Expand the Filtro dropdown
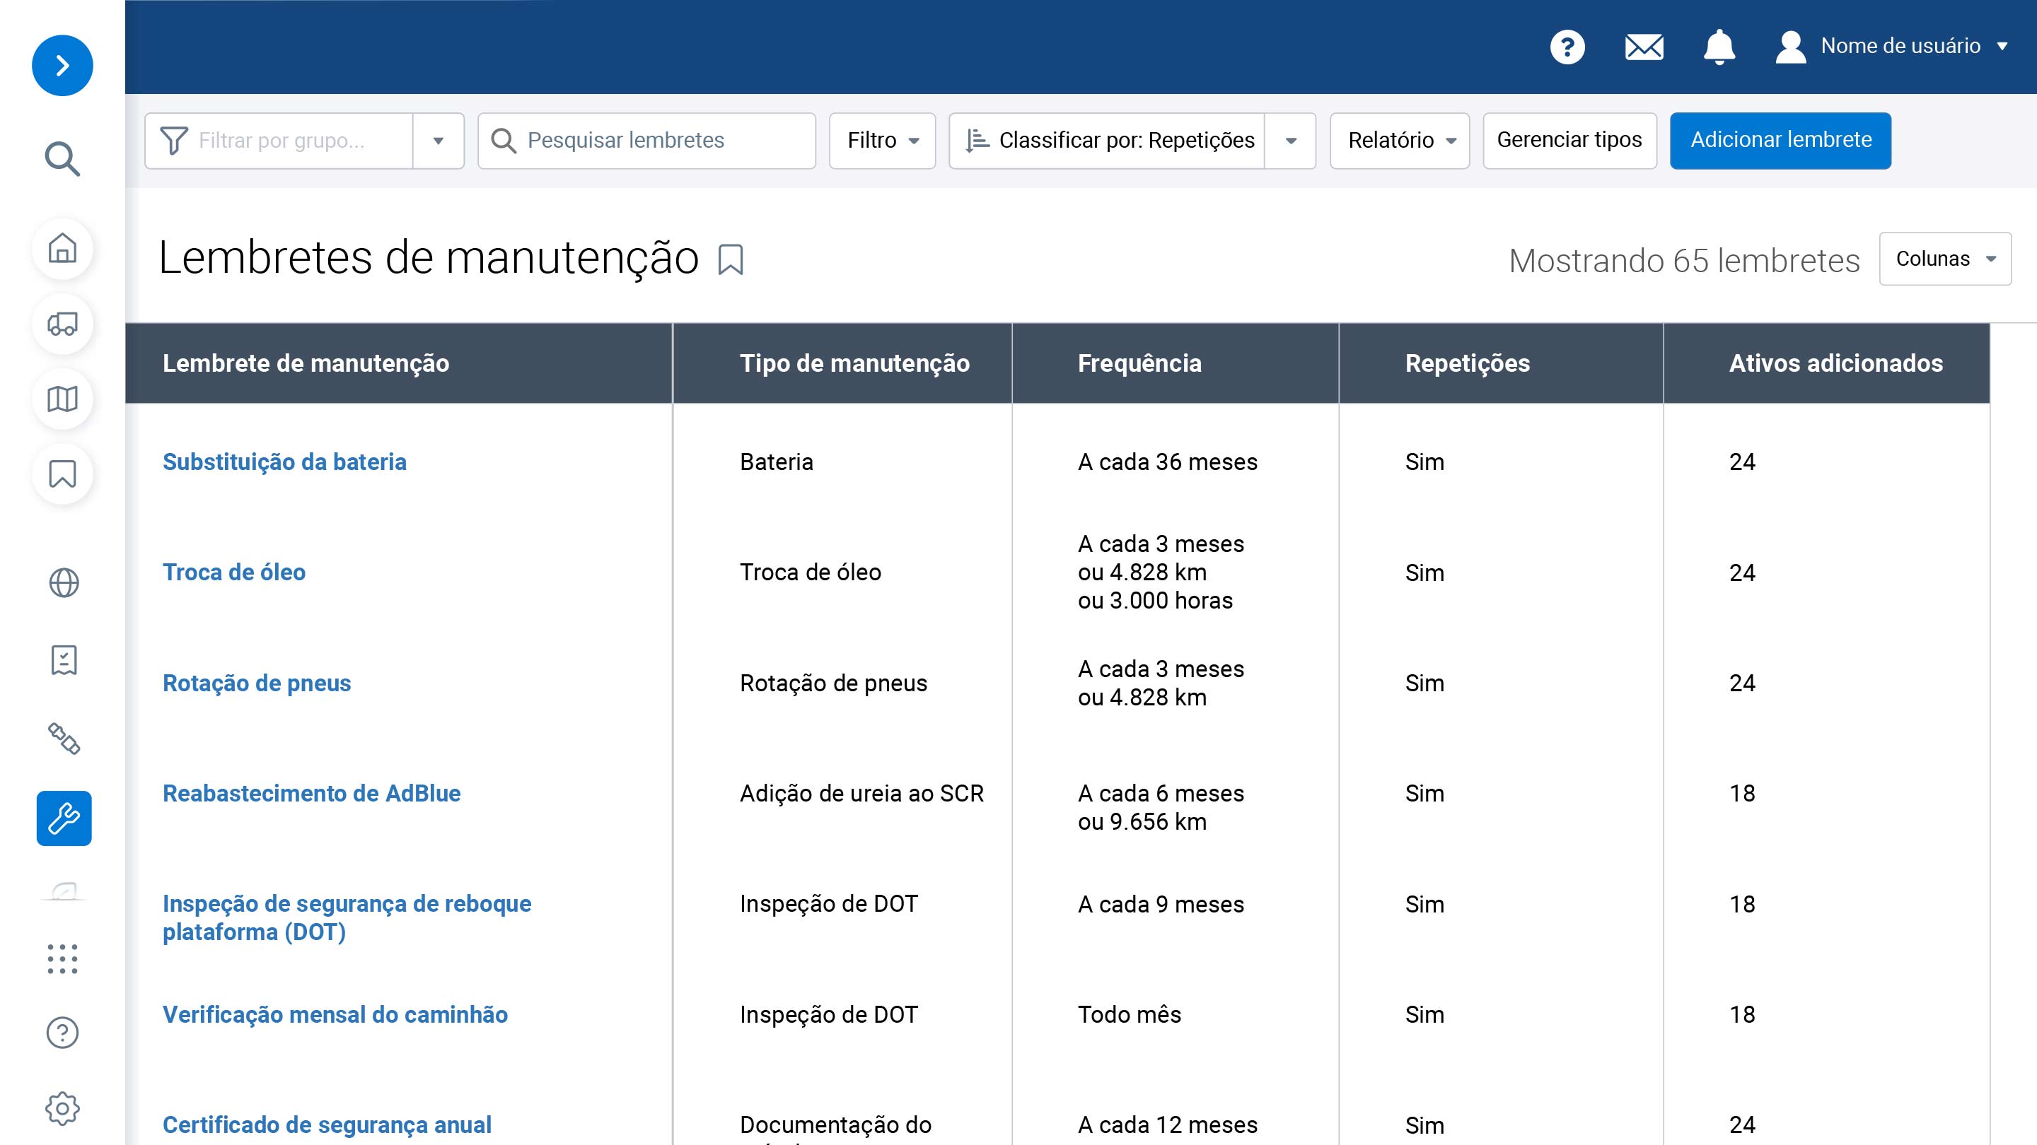This screenshot has height=1145, width=2037. click(x=882, y=141)
